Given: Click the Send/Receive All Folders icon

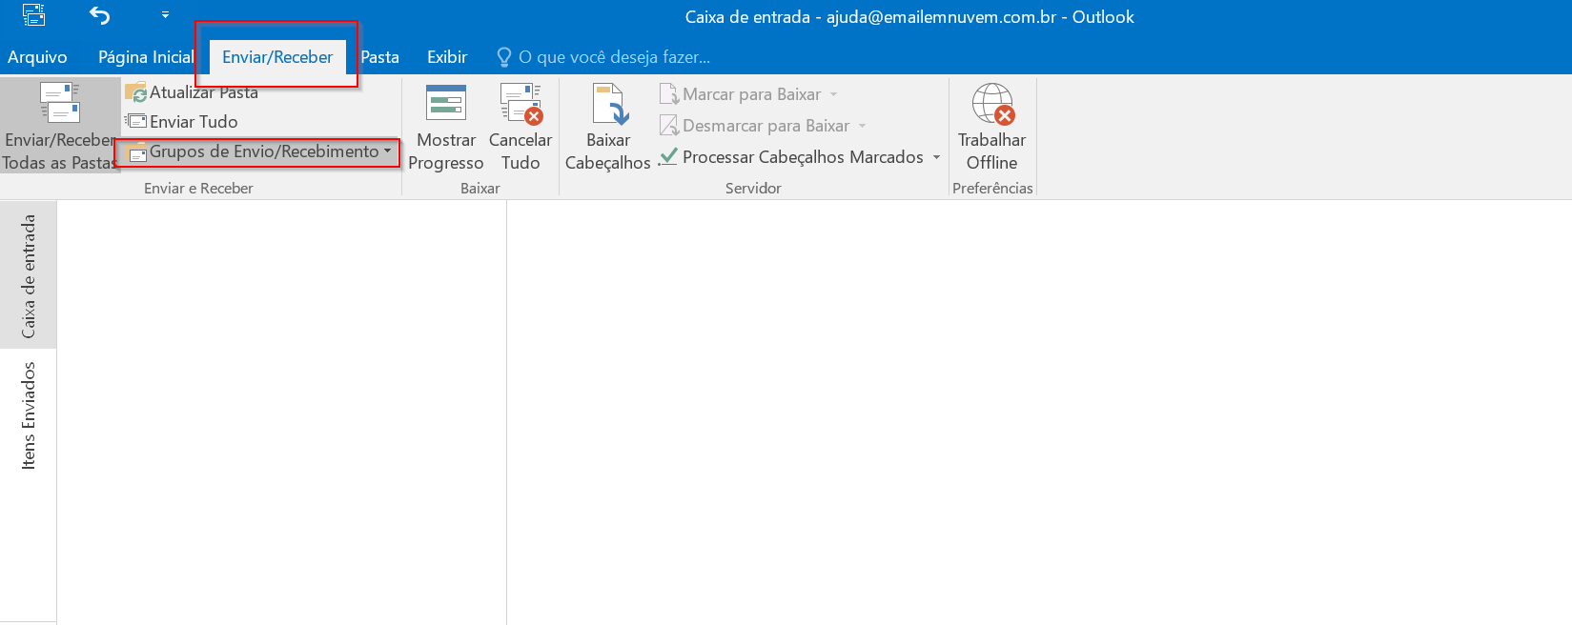Looking at the screenshot, I should click(60, 102).
